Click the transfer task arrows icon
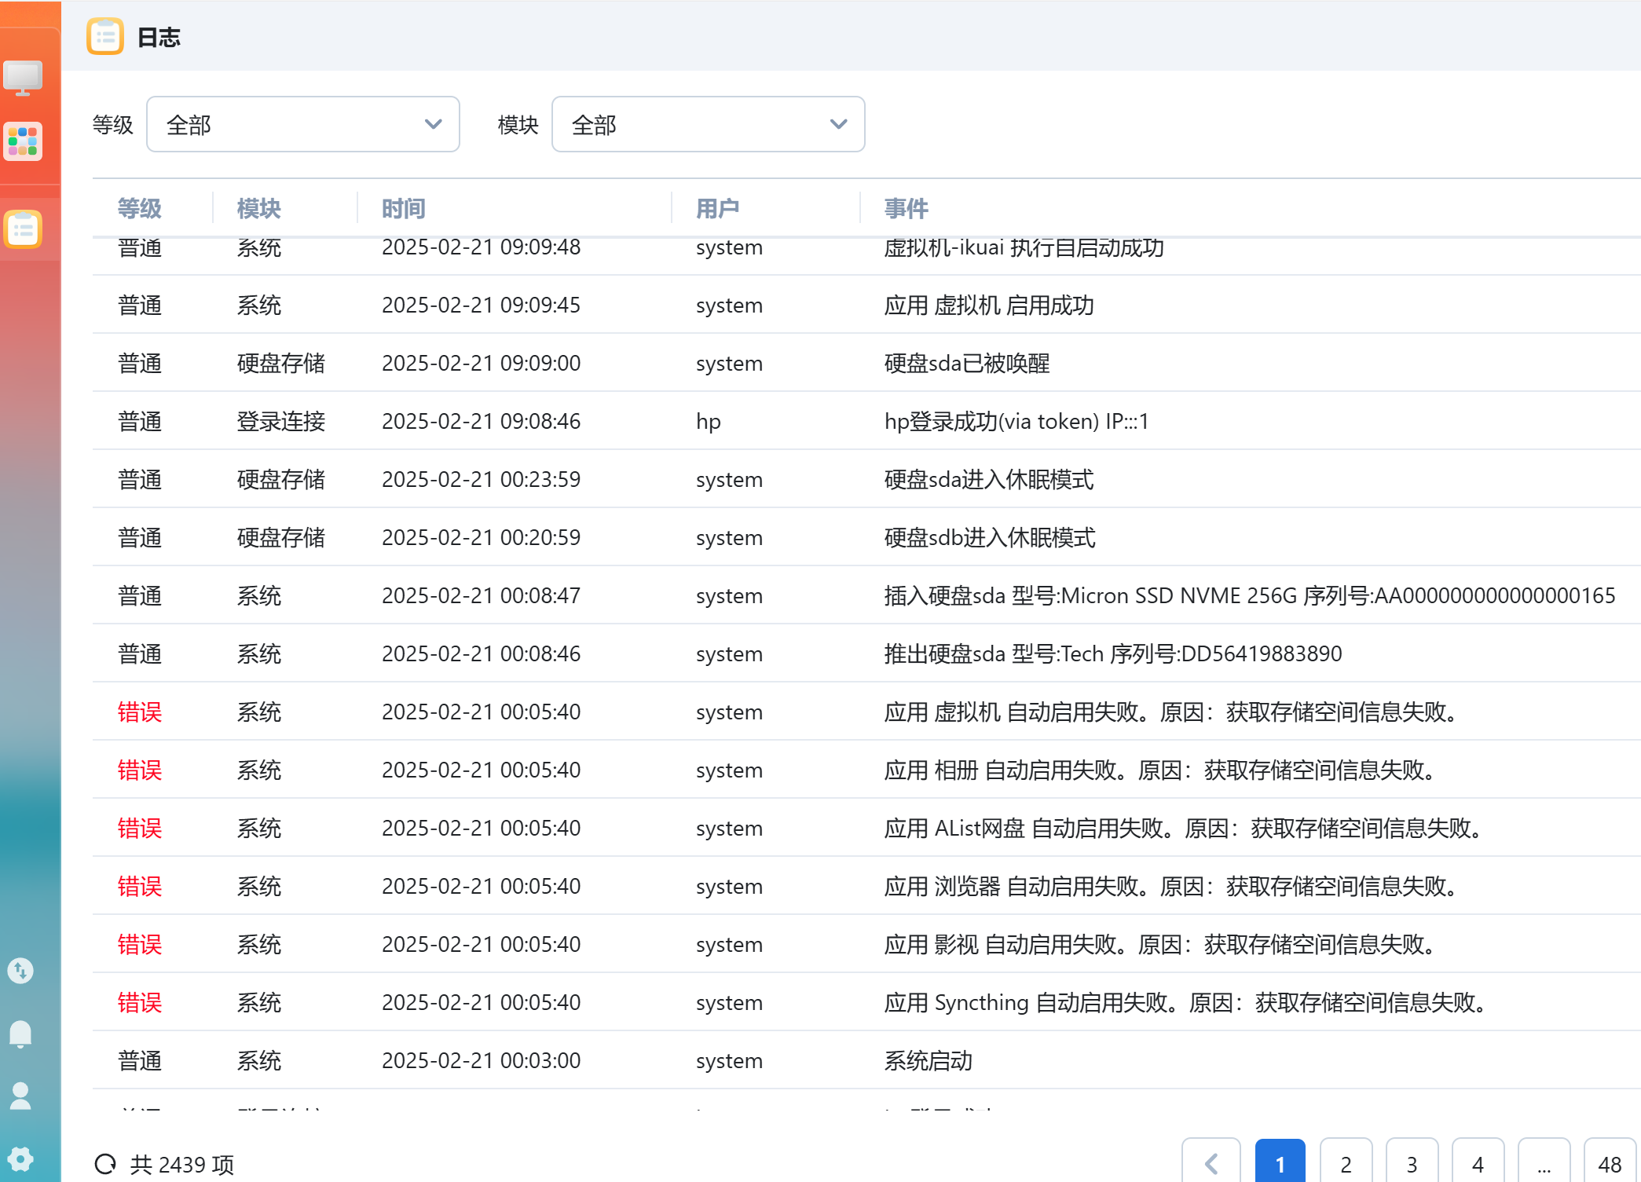1641x1182 pixels. coord(20,971)
